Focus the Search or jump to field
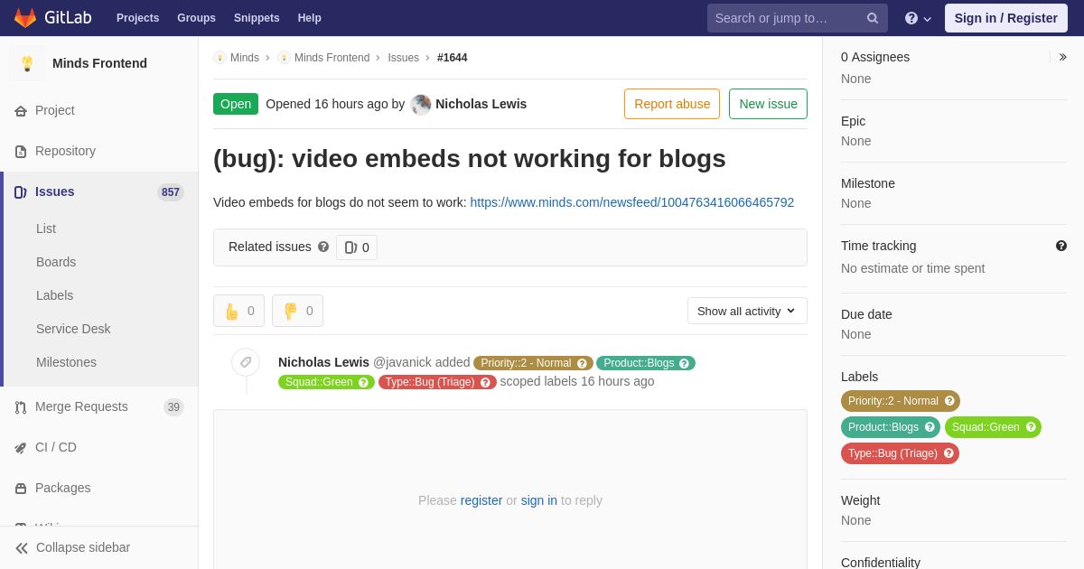This screenshot has height=569, width=1084. click(x=786, y=18)
